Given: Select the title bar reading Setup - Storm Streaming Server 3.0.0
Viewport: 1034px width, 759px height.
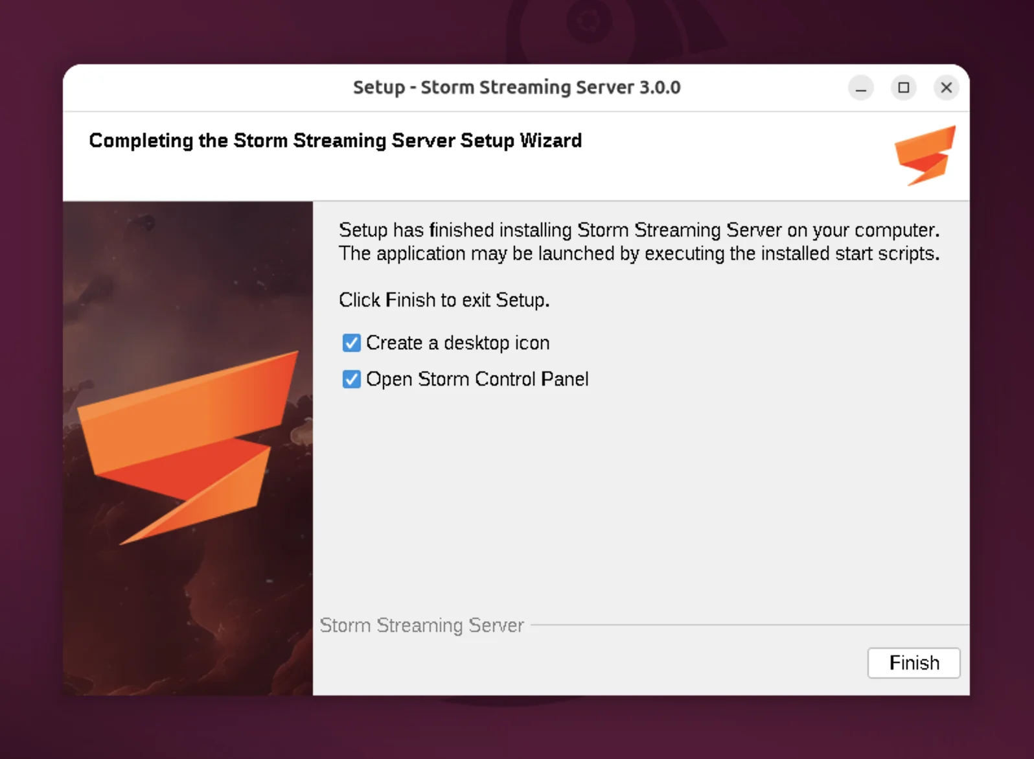Looking at the screenshot, I should pyautogui.click(x=516, y=87).
